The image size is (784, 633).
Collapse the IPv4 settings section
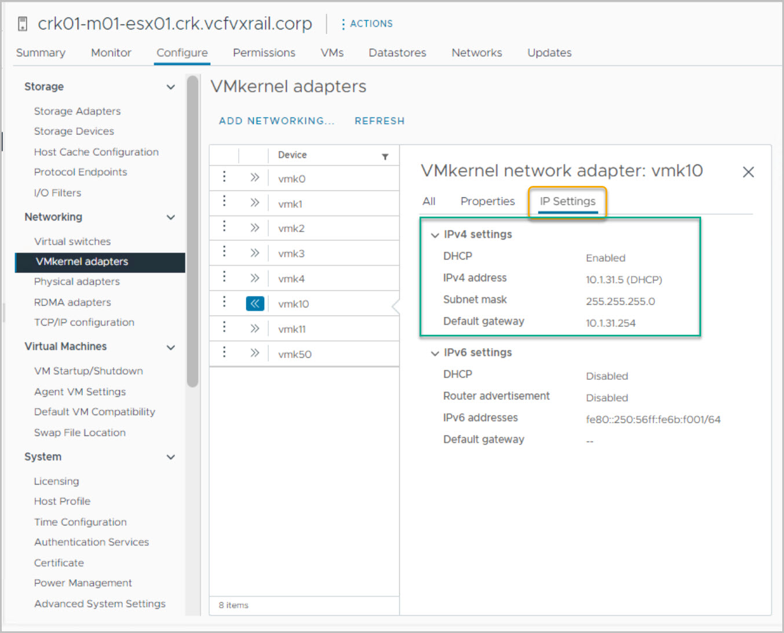click(435, 235)
